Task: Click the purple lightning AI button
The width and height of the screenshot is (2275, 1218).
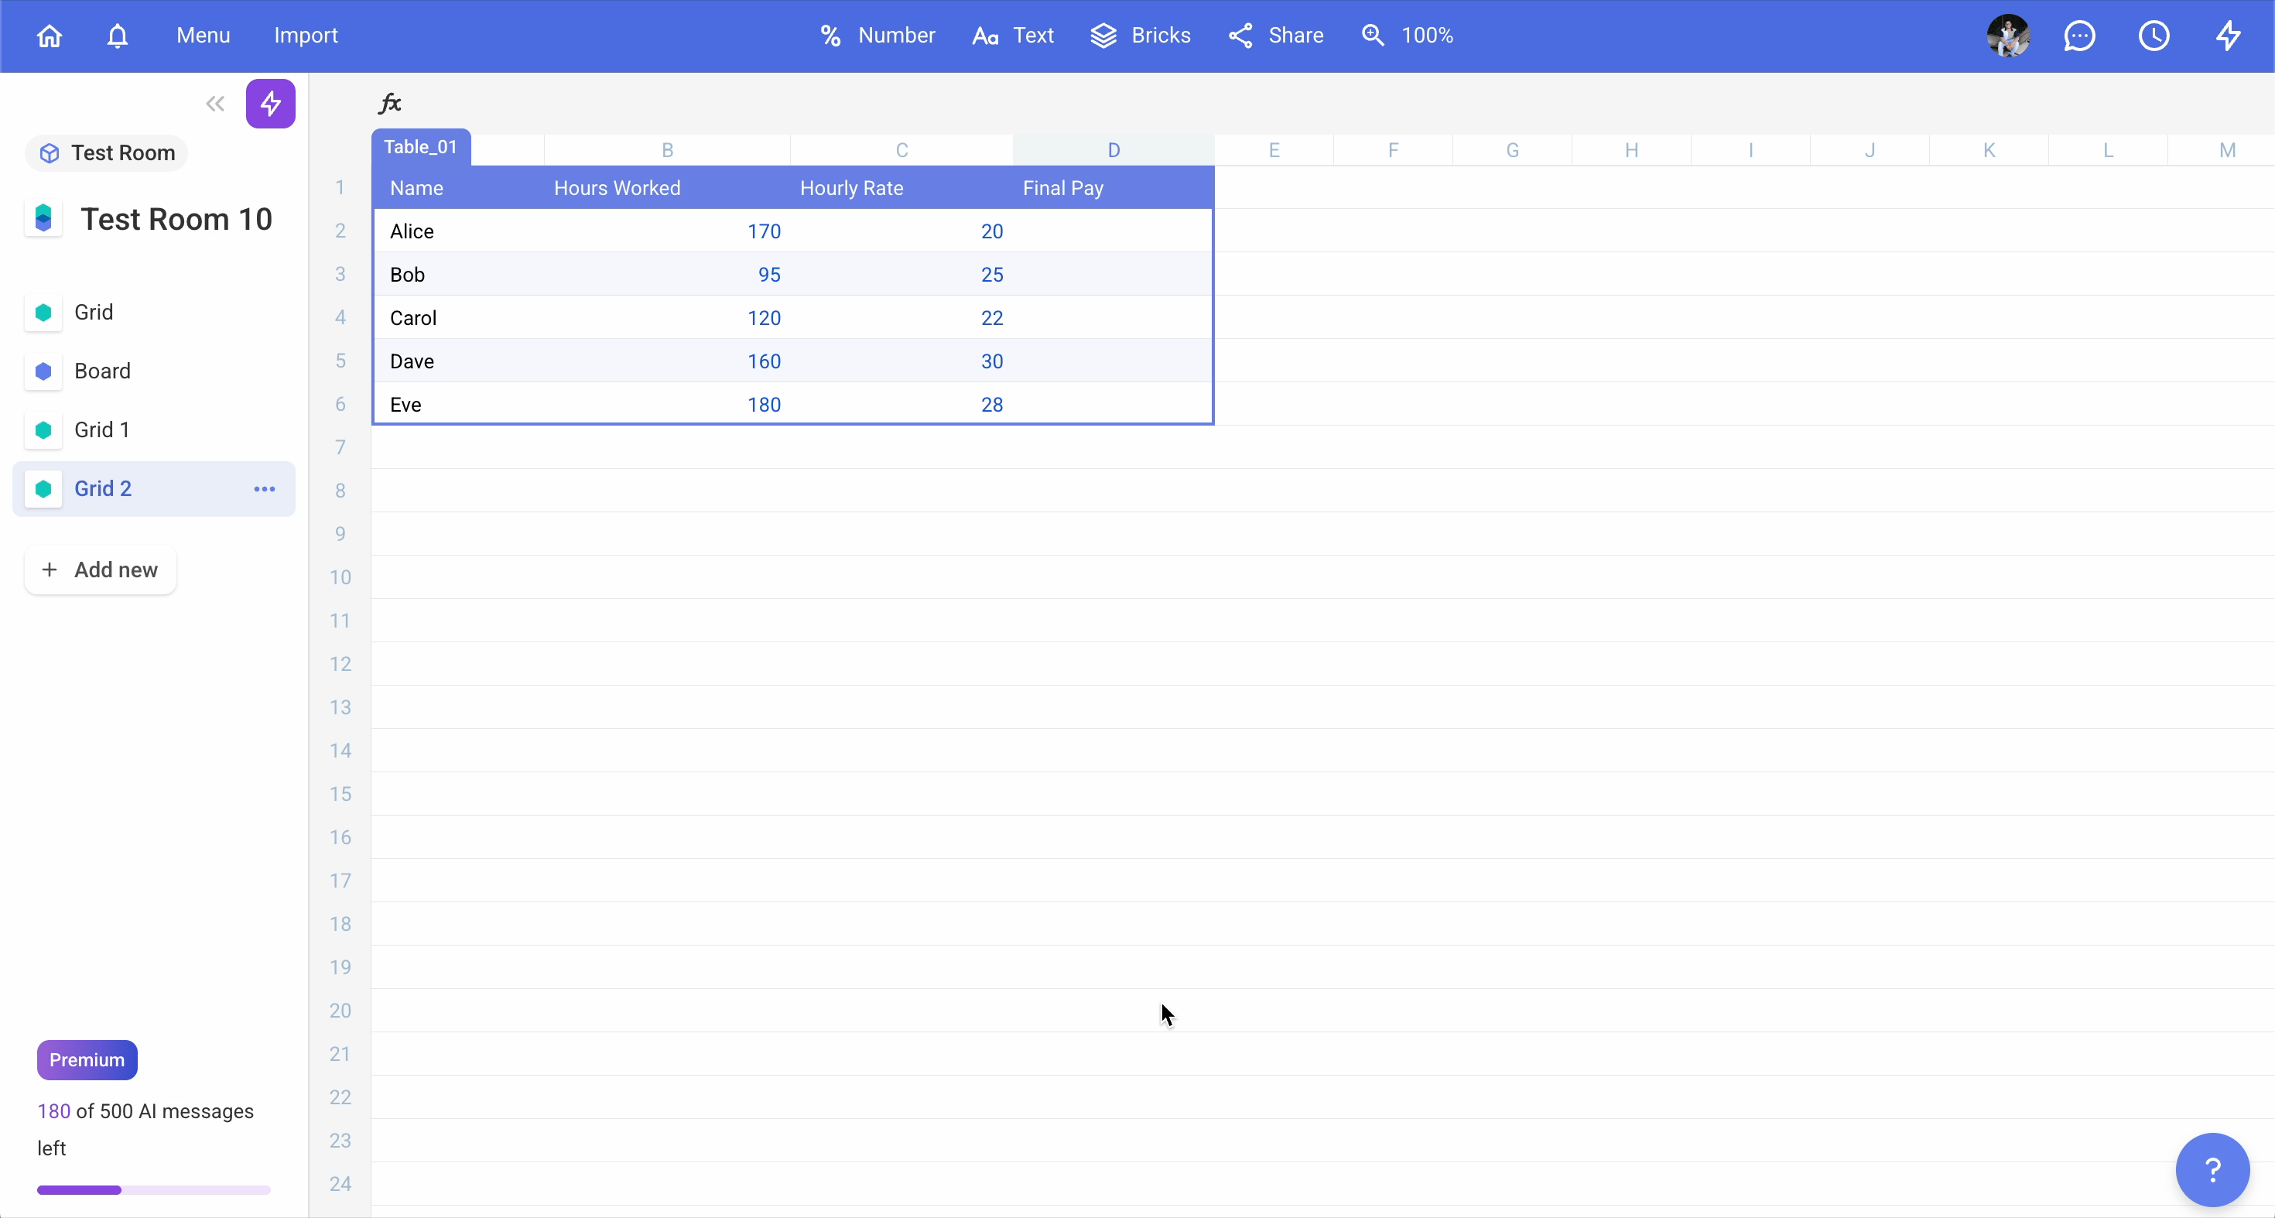Action: click(270, 104)
